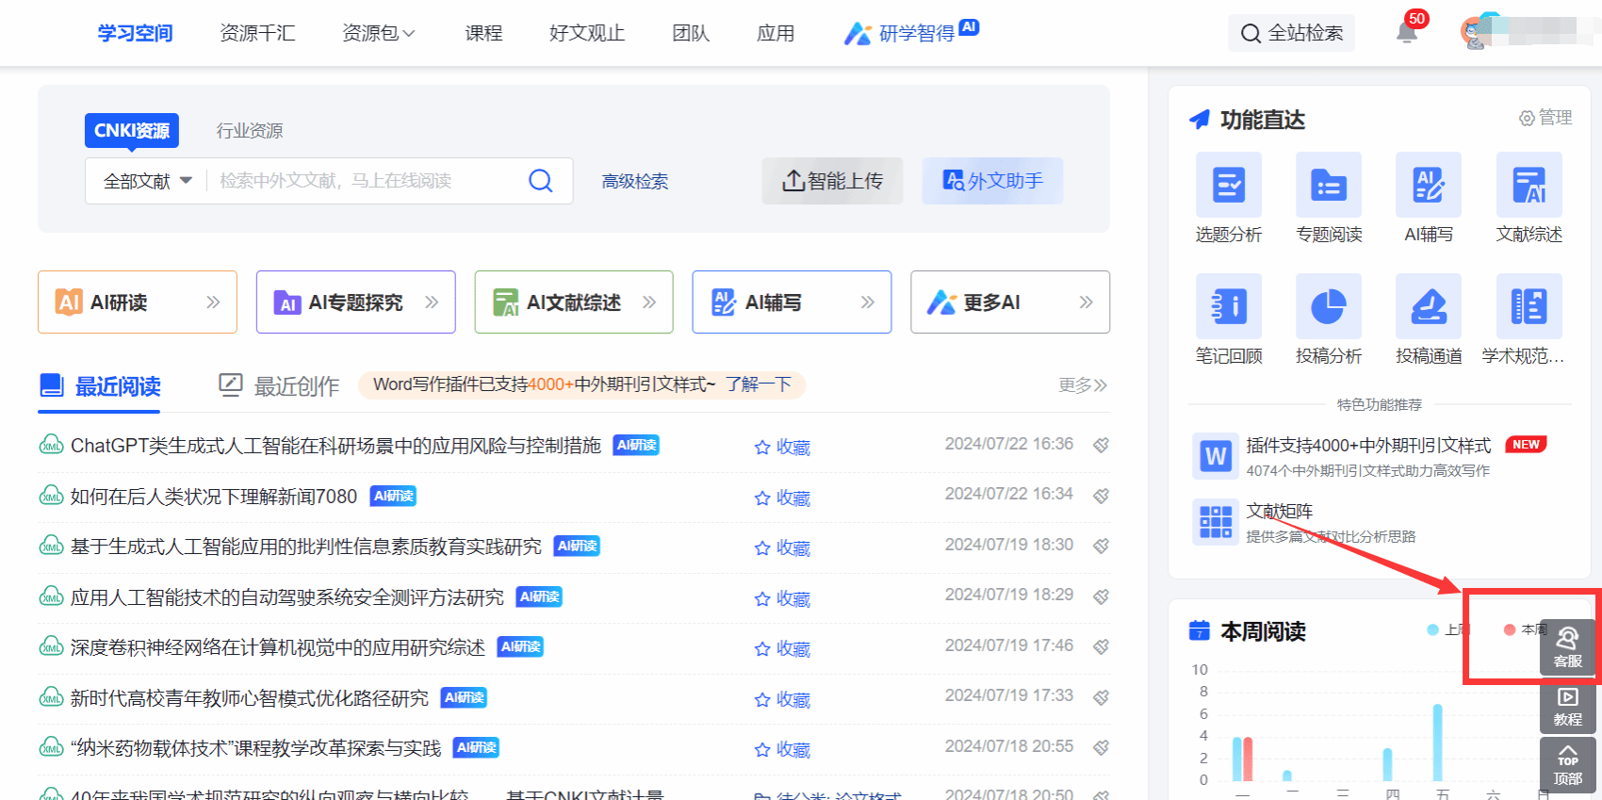
Task: Open 客服 customer service floating button
Action: [x=1567, y=646]
